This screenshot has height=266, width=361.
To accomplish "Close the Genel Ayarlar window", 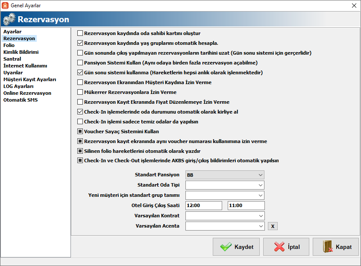I will [354, 6].
